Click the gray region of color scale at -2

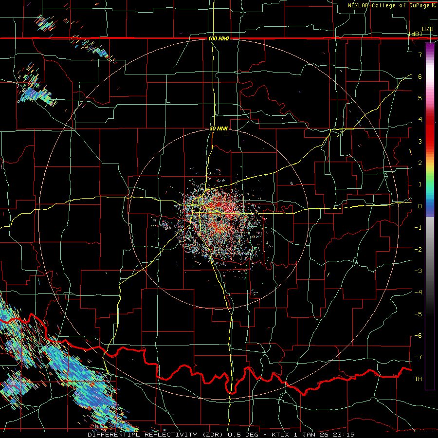[430, 249]
